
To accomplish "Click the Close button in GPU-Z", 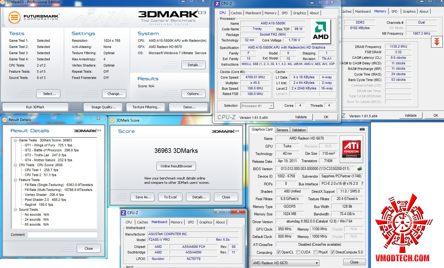I will click(x=354, y=262).
